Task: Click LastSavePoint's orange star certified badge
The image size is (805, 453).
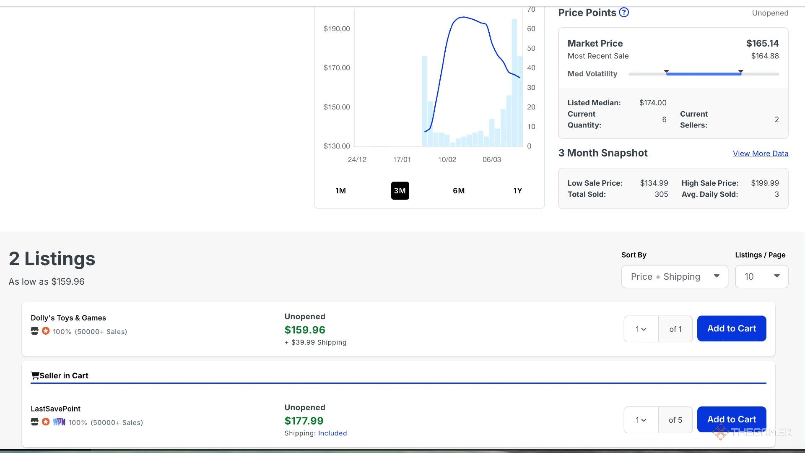Action: point(46,422)
